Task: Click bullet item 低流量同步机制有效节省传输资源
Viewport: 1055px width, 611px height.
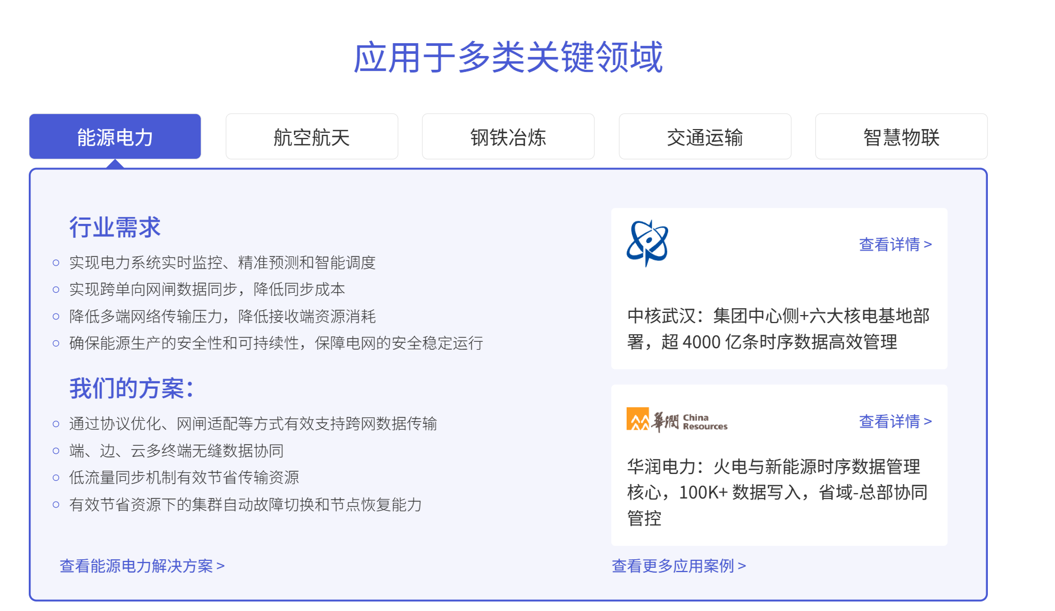Action: tap(184, 477)
